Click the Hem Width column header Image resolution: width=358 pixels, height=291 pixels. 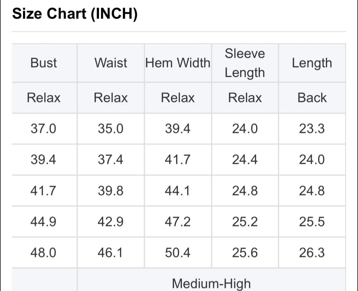tap(178, 63)
